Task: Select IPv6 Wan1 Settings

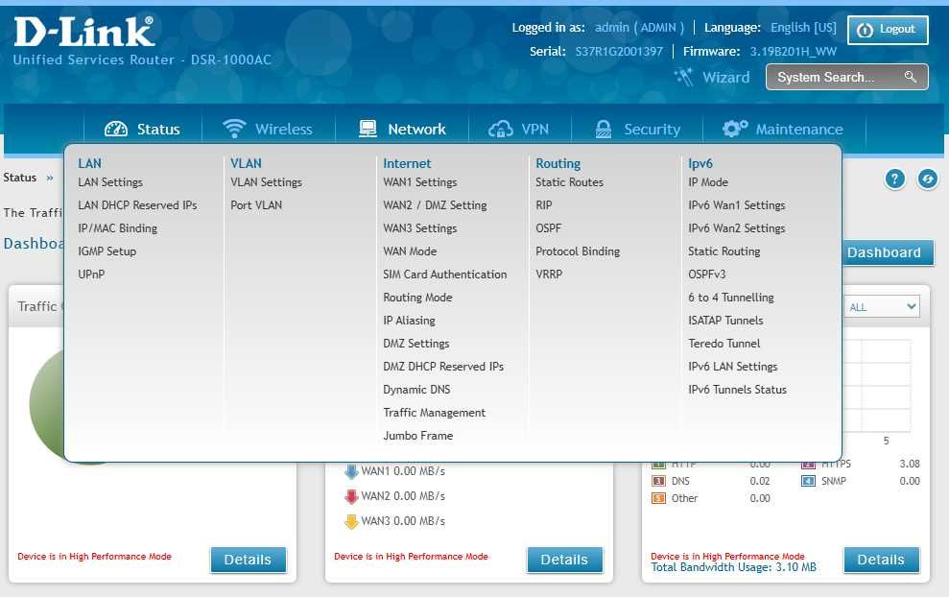Action: pos(737,205)
